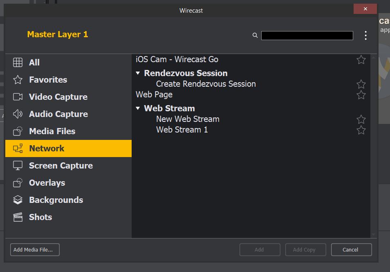
Task: Click the Add button
Action: point(260,250)
